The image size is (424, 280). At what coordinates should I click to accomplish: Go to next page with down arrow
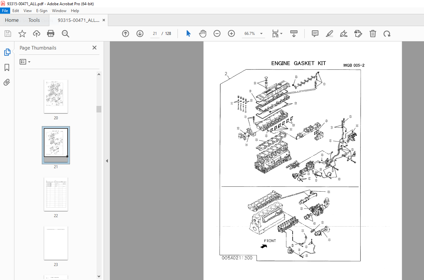[140, 34]
